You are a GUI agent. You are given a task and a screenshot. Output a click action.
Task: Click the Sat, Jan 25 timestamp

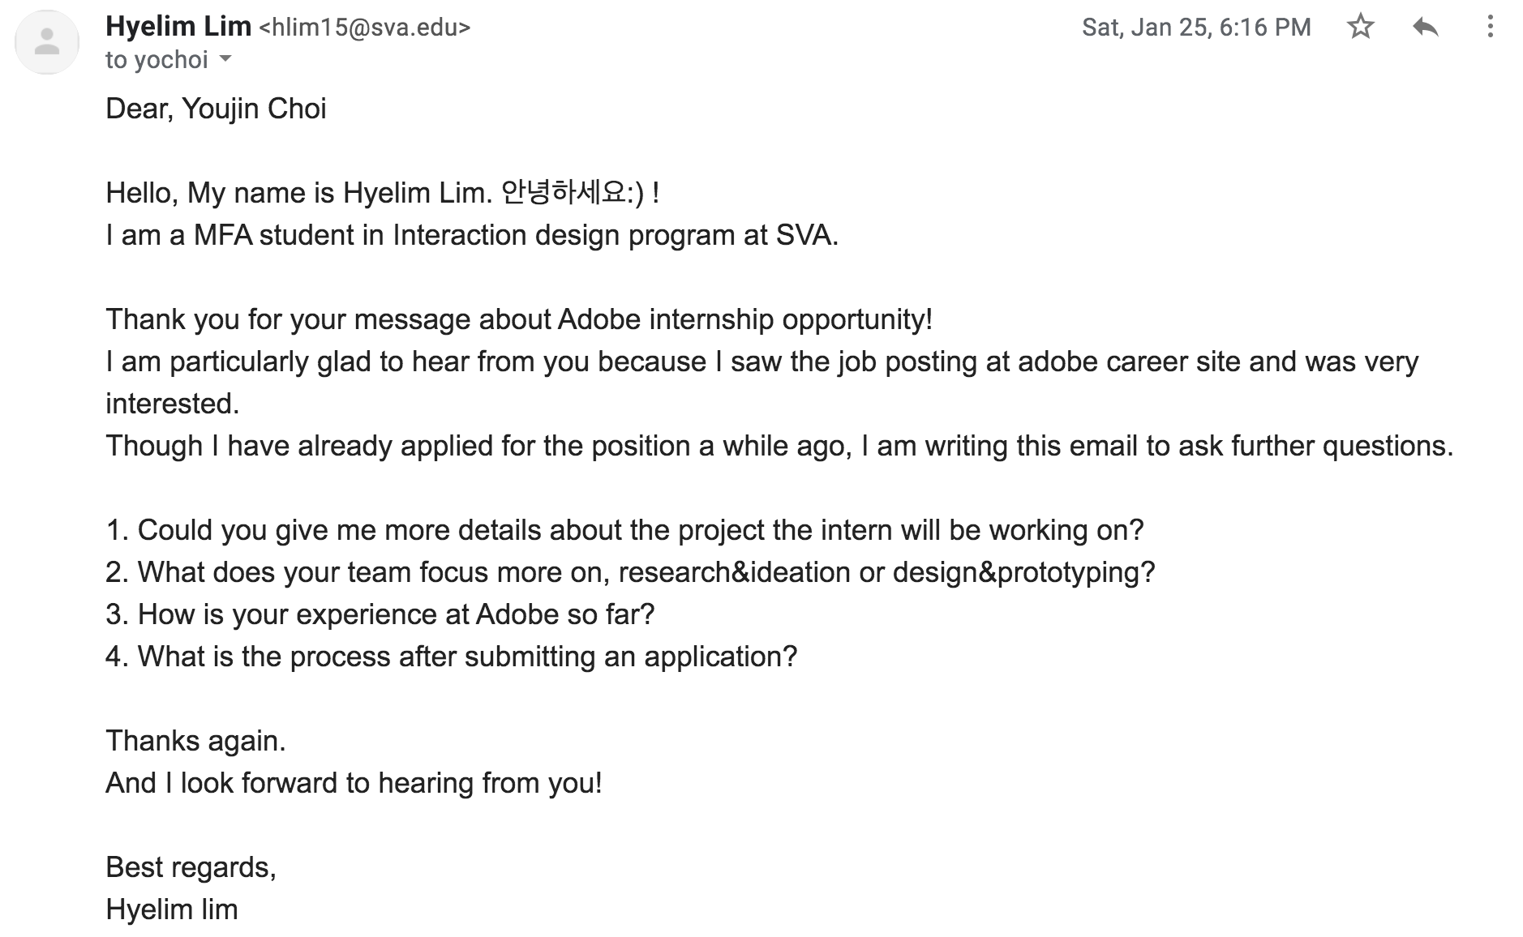click(x=1196, y=28)
